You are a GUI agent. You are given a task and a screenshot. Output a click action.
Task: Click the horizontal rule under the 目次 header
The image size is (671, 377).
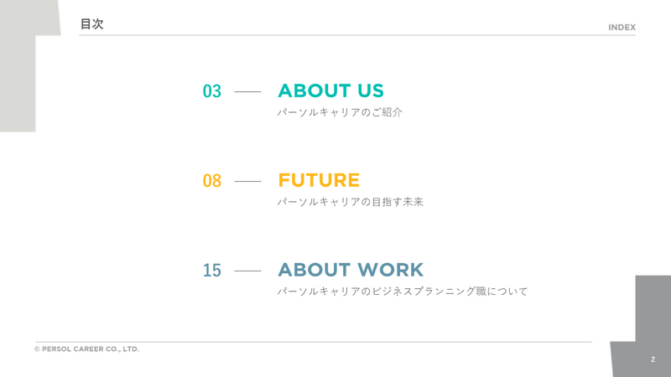[357, 35]
